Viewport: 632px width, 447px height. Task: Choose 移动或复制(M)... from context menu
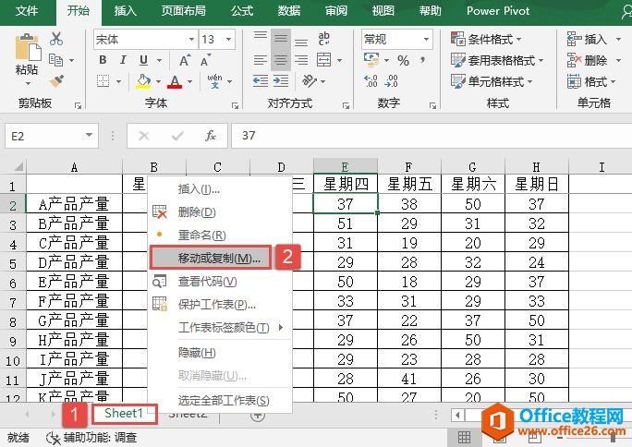210,258
